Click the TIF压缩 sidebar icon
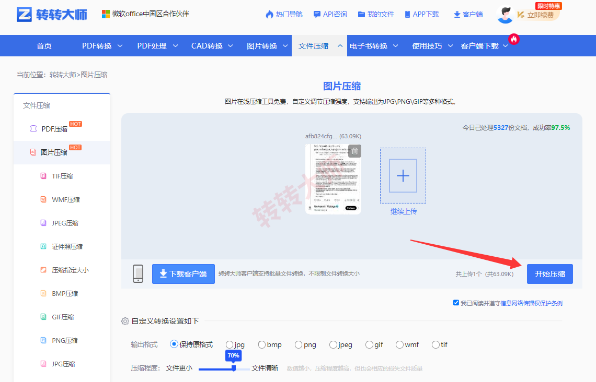 click(43, 176)
